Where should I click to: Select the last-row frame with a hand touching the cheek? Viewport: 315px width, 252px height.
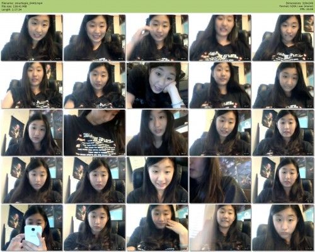coord(157,227)
